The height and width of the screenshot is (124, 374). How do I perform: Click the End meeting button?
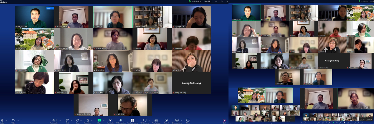coord(224,120)
